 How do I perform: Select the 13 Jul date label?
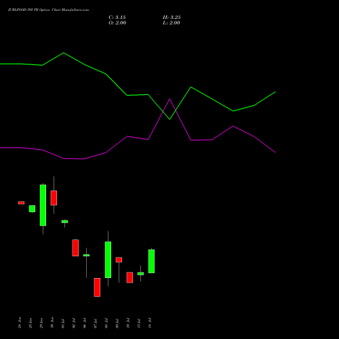click(139, 323)
